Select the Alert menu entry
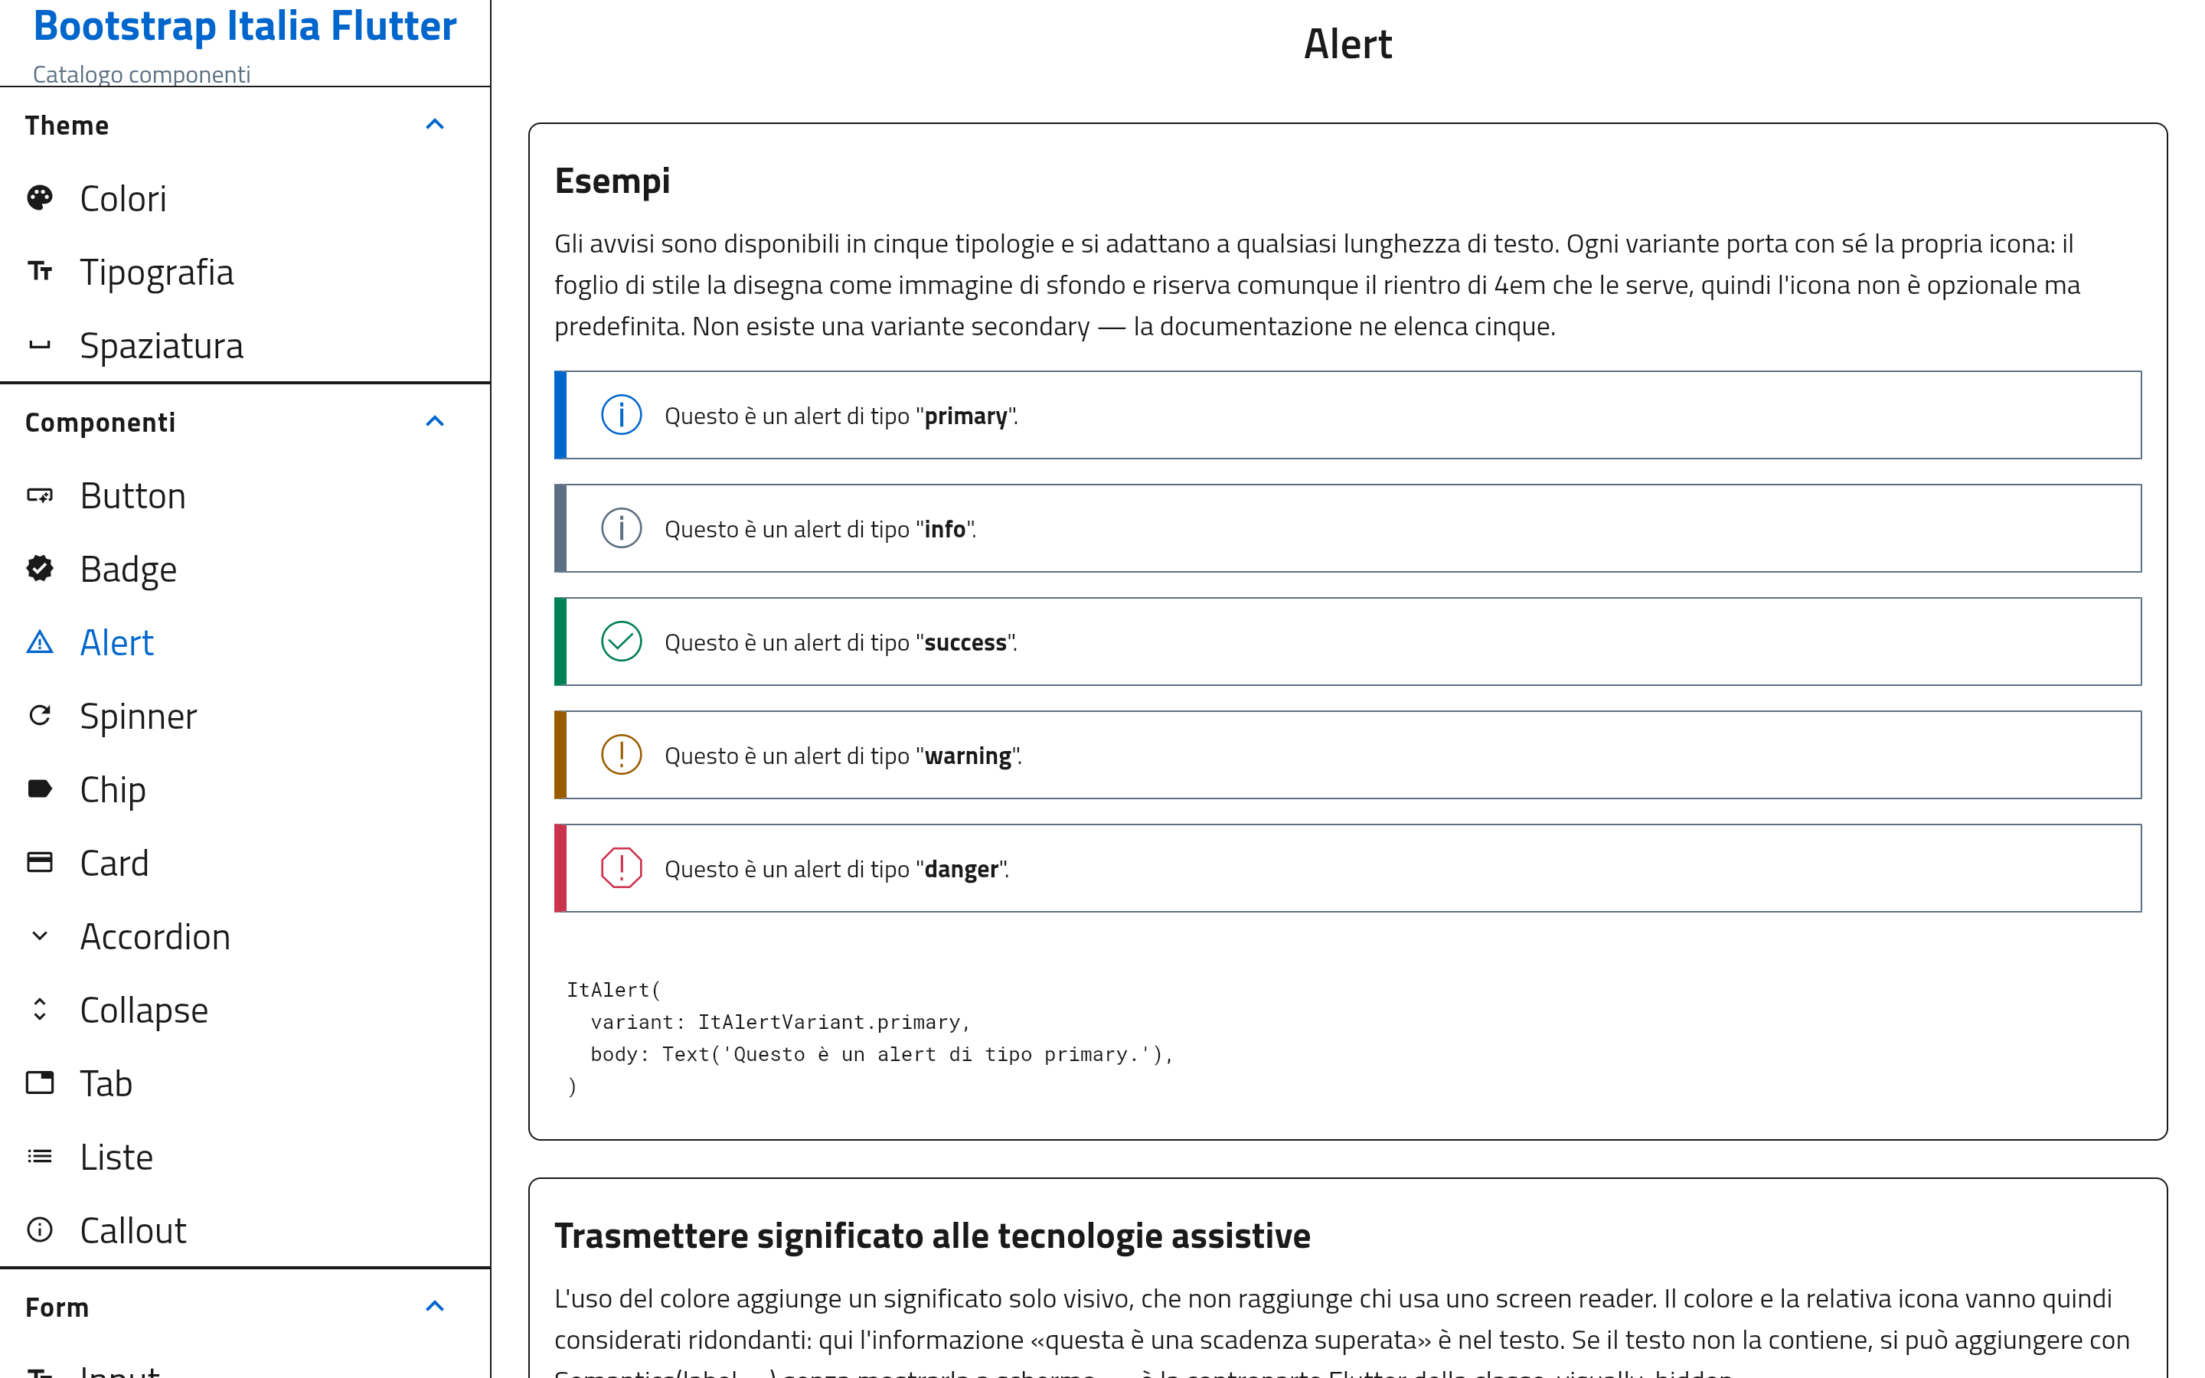 245,642
